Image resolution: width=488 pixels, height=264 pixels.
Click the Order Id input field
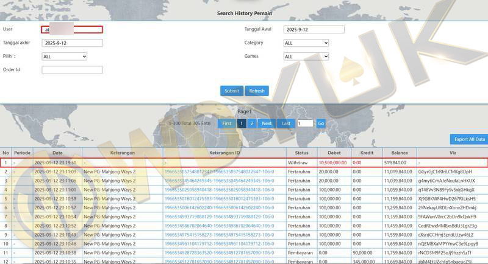pos(72,70)
